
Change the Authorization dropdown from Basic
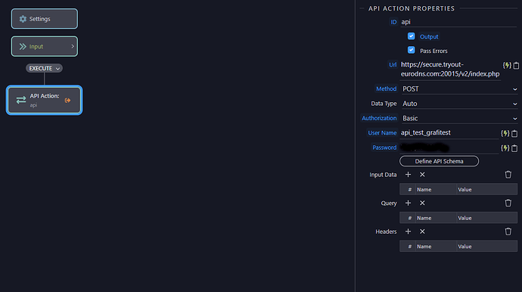459,118
